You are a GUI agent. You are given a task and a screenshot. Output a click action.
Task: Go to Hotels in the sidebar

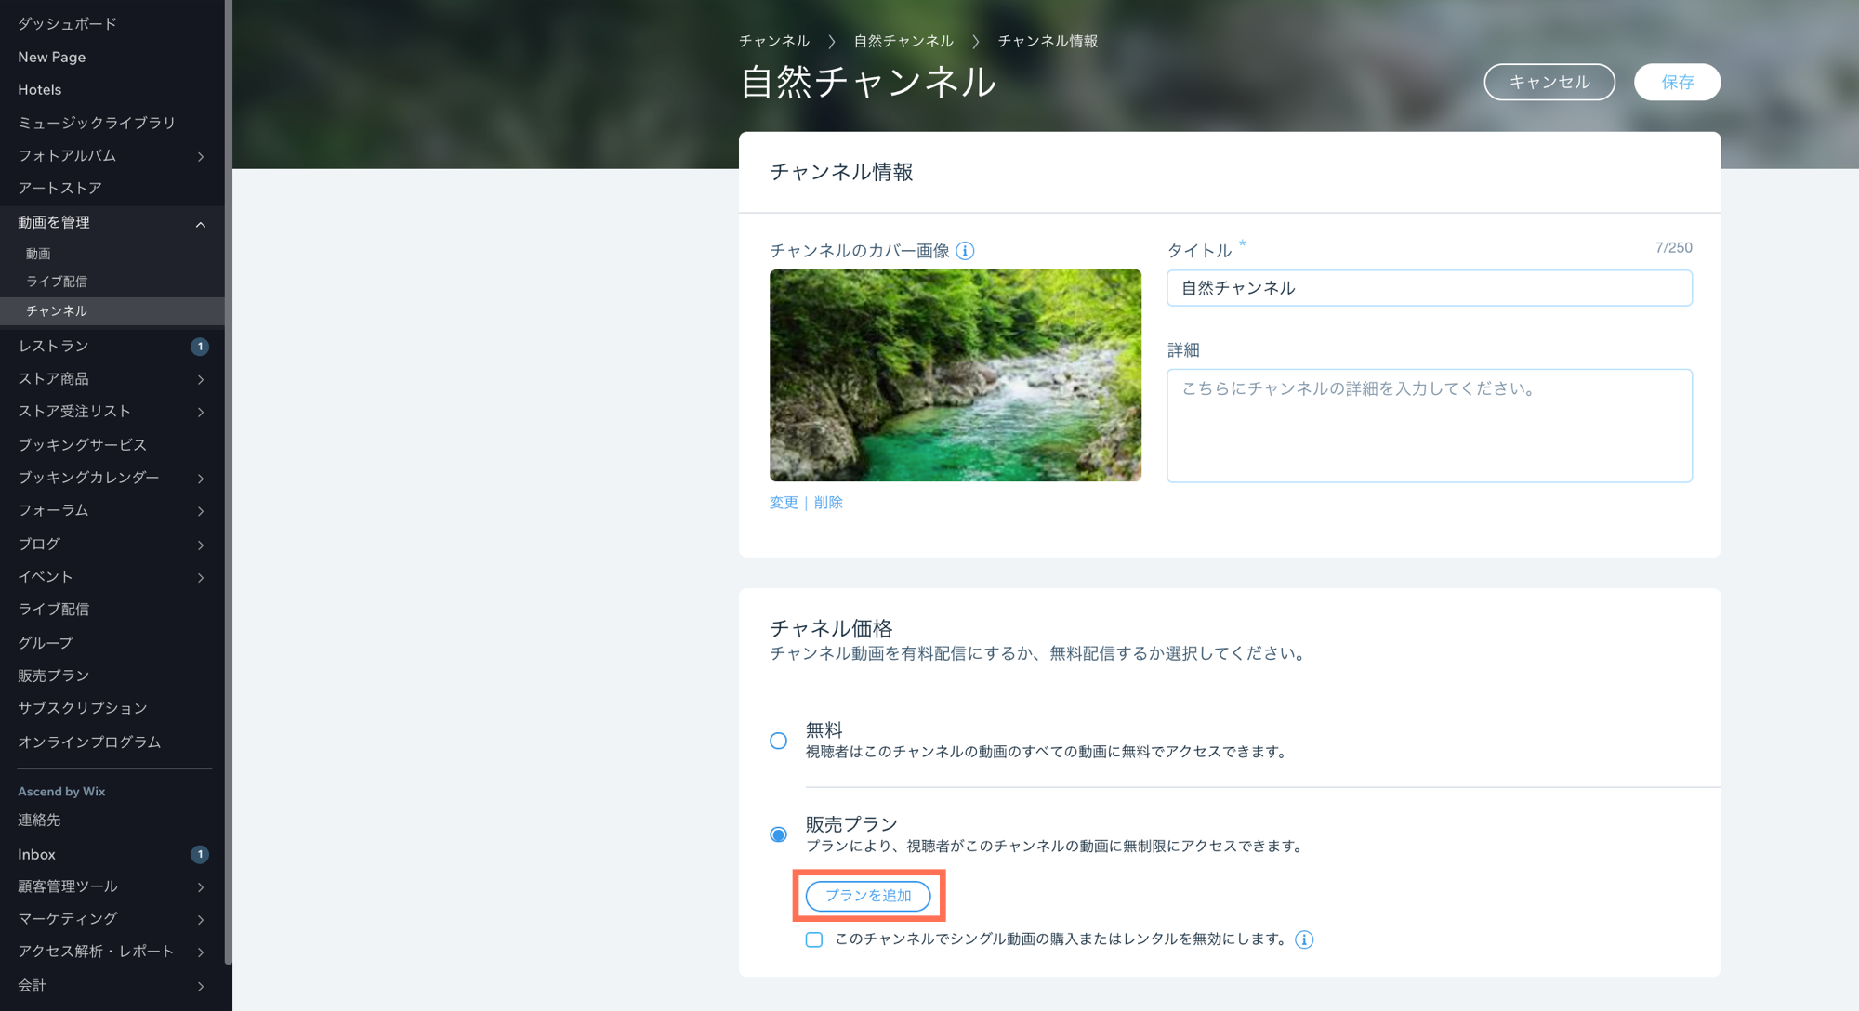[x=39, y=89]
